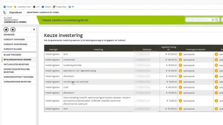This screenshot has height=125, width=223.
Task: Collapse the sidebar with triangle arrow
Action: tap(34, 30)
